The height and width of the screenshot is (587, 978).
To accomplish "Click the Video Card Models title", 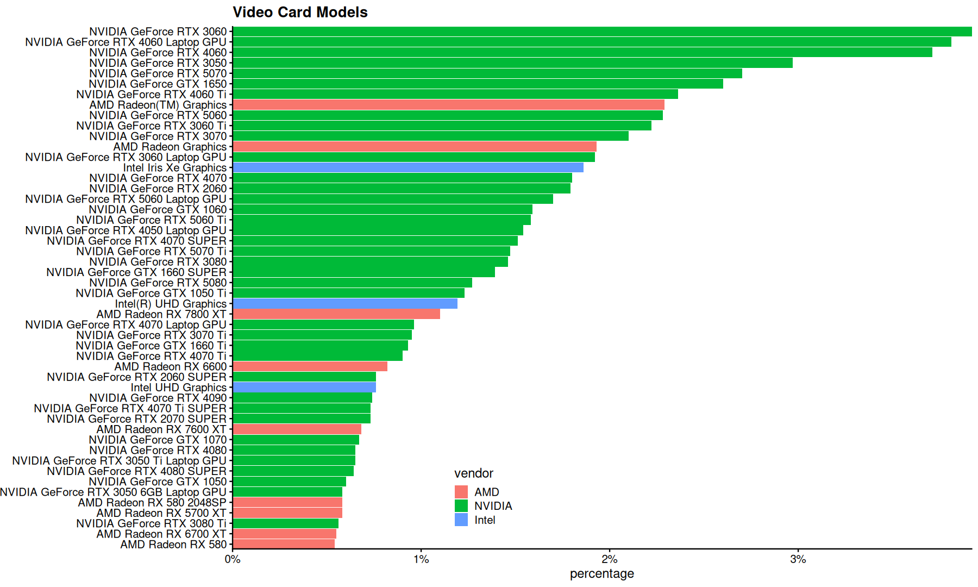I will tap(300, 12).
